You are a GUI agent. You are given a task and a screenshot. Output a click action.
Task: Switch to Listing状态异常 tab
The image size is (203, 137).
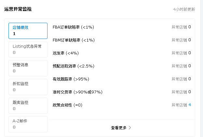click(x=28, y=49)
